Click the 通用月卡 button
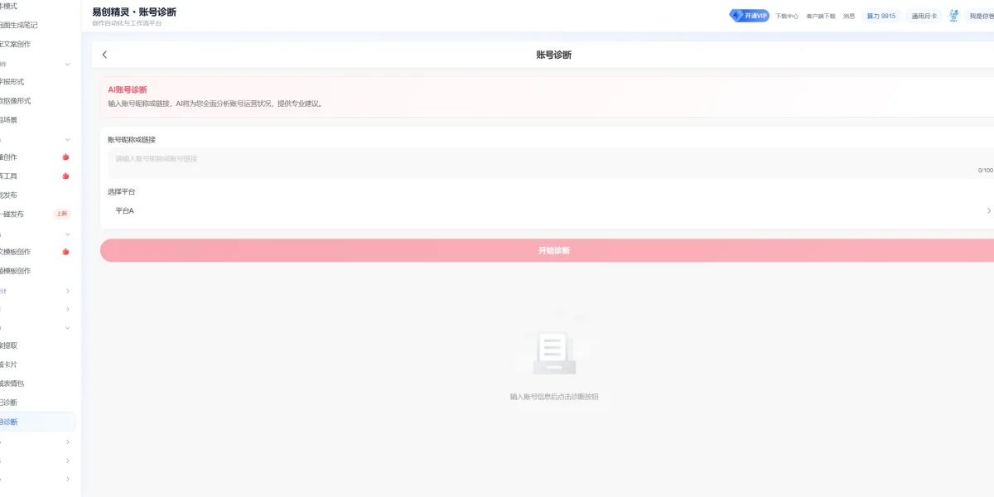This screenshot has width=994, height=497. point(924,16)
